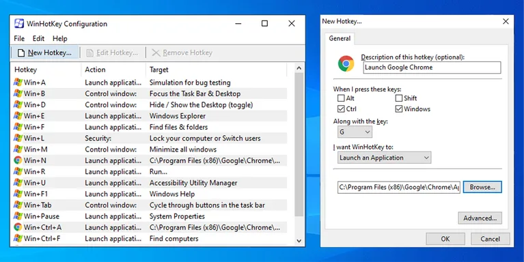Click the New Hotkey toolbar button
524x262 pixels.
(45, 53)
